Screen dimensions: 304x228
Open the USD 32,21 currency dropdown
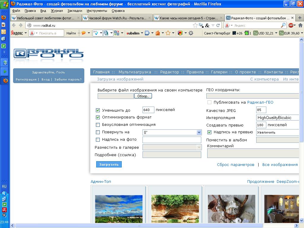276,33
